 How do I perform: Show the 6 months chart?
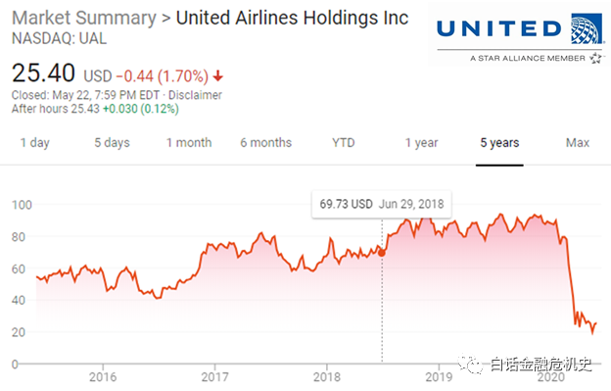coord(265,143)
